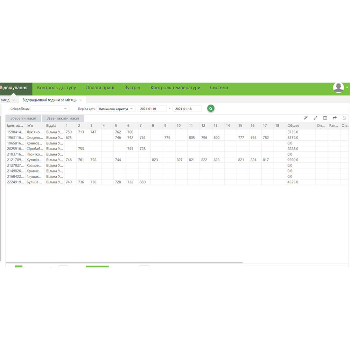Close the вихід tab
This screenshot has width=350, height=350.
13,100
